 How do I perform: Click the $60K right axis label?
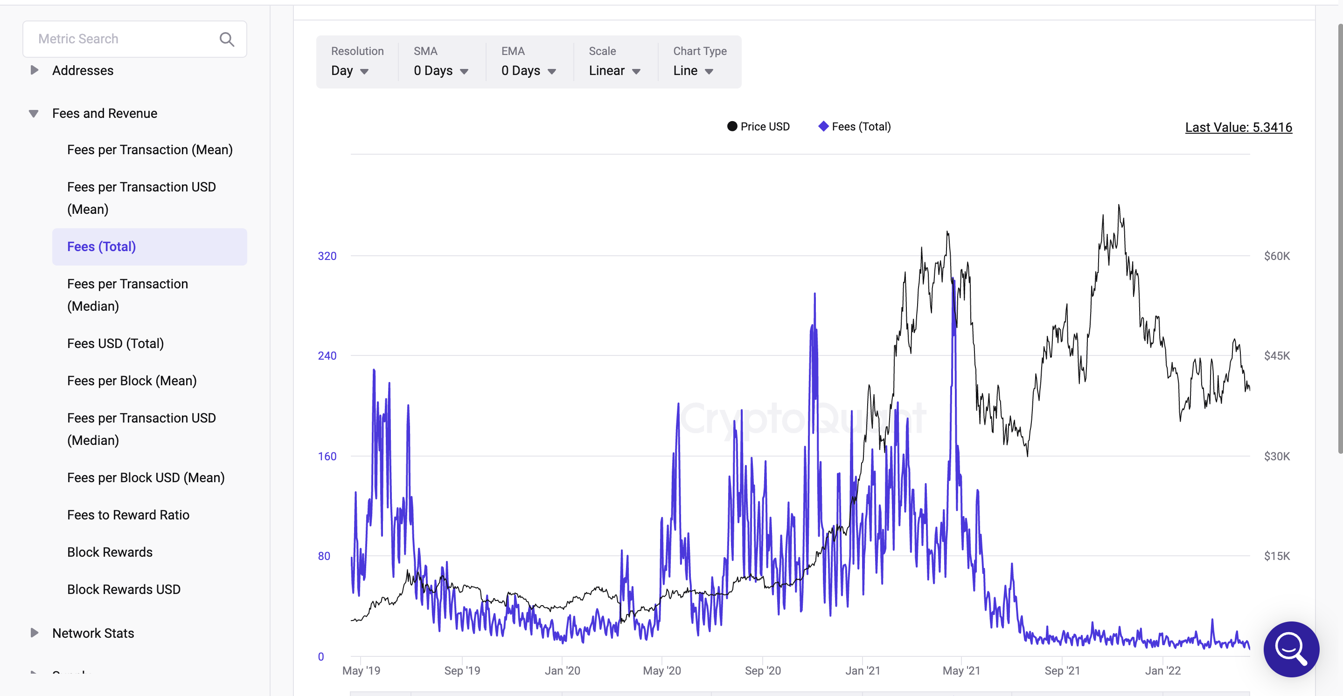(1277, 256)
